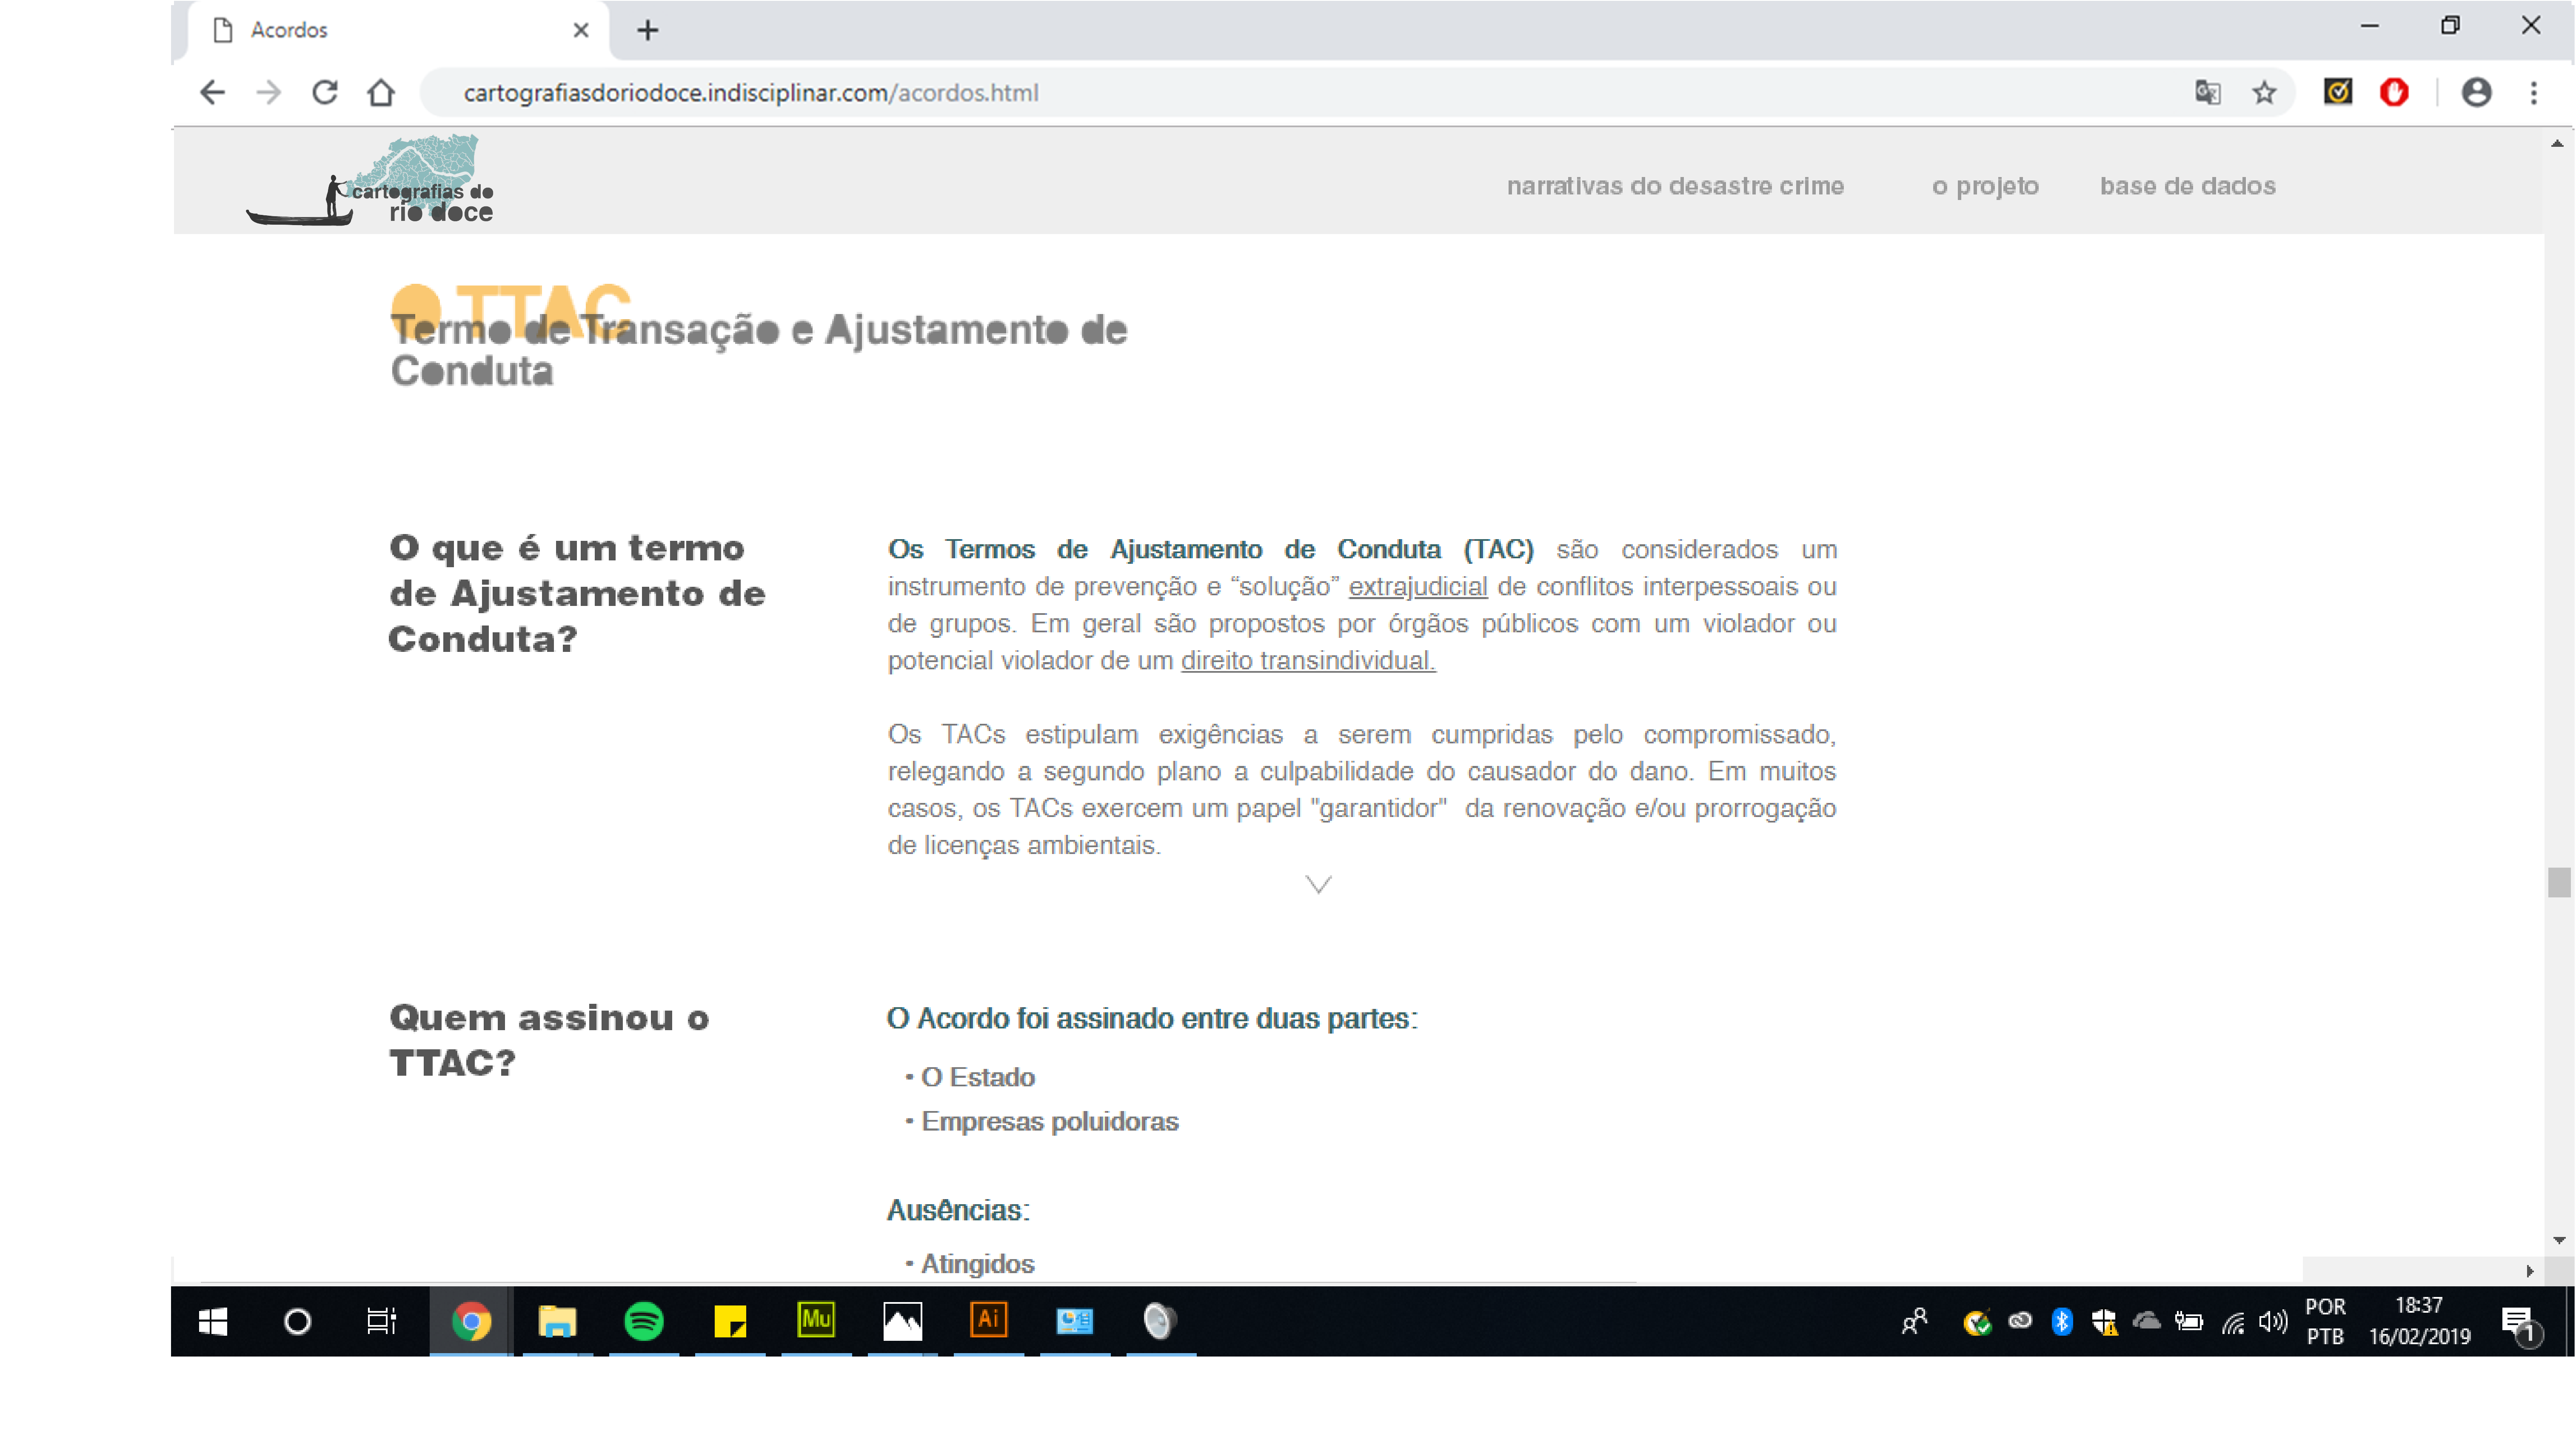Open Chrome three-dot menu
The height and width of the screenshot is (1451, 2576).
pos(2533,93)
